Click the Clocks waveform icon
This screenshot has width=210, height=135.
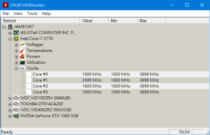click(22, 68)
